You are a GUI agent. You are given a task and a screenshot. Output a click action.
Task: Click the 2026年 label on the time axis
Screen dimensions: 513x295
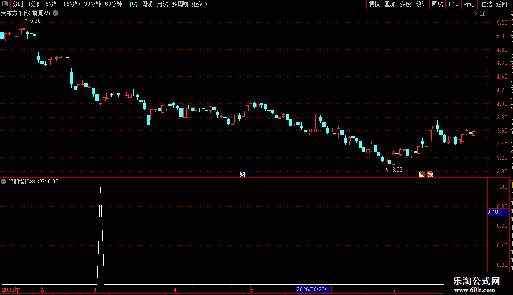[x=11, y=290]
